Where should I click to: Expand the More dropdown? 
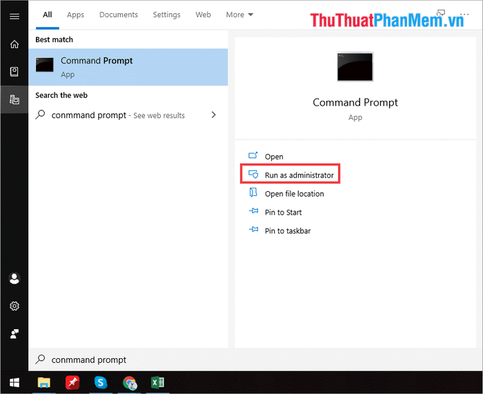pos(239,14)
